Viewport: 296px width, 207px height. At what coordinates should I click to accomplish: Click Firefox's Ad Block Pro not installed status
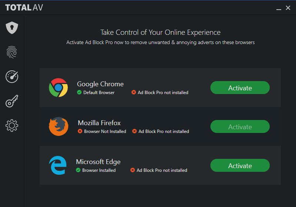click(161, 131)
